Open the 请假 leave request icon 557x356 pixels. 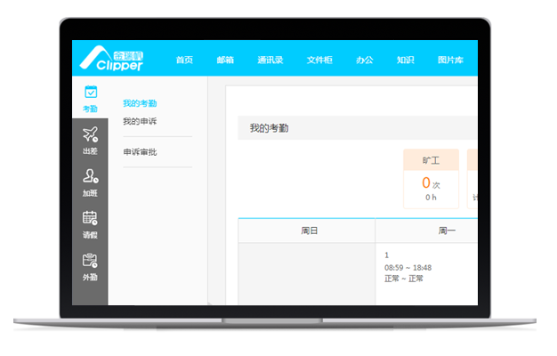[90, 223]
